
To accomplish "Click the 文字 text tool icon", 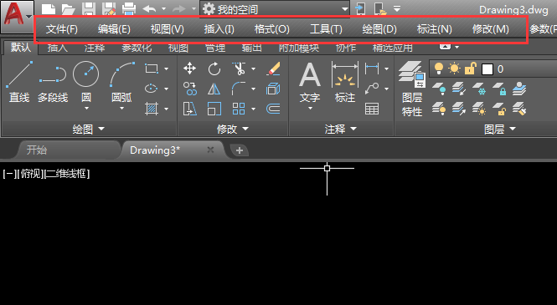I will [310, 82].
